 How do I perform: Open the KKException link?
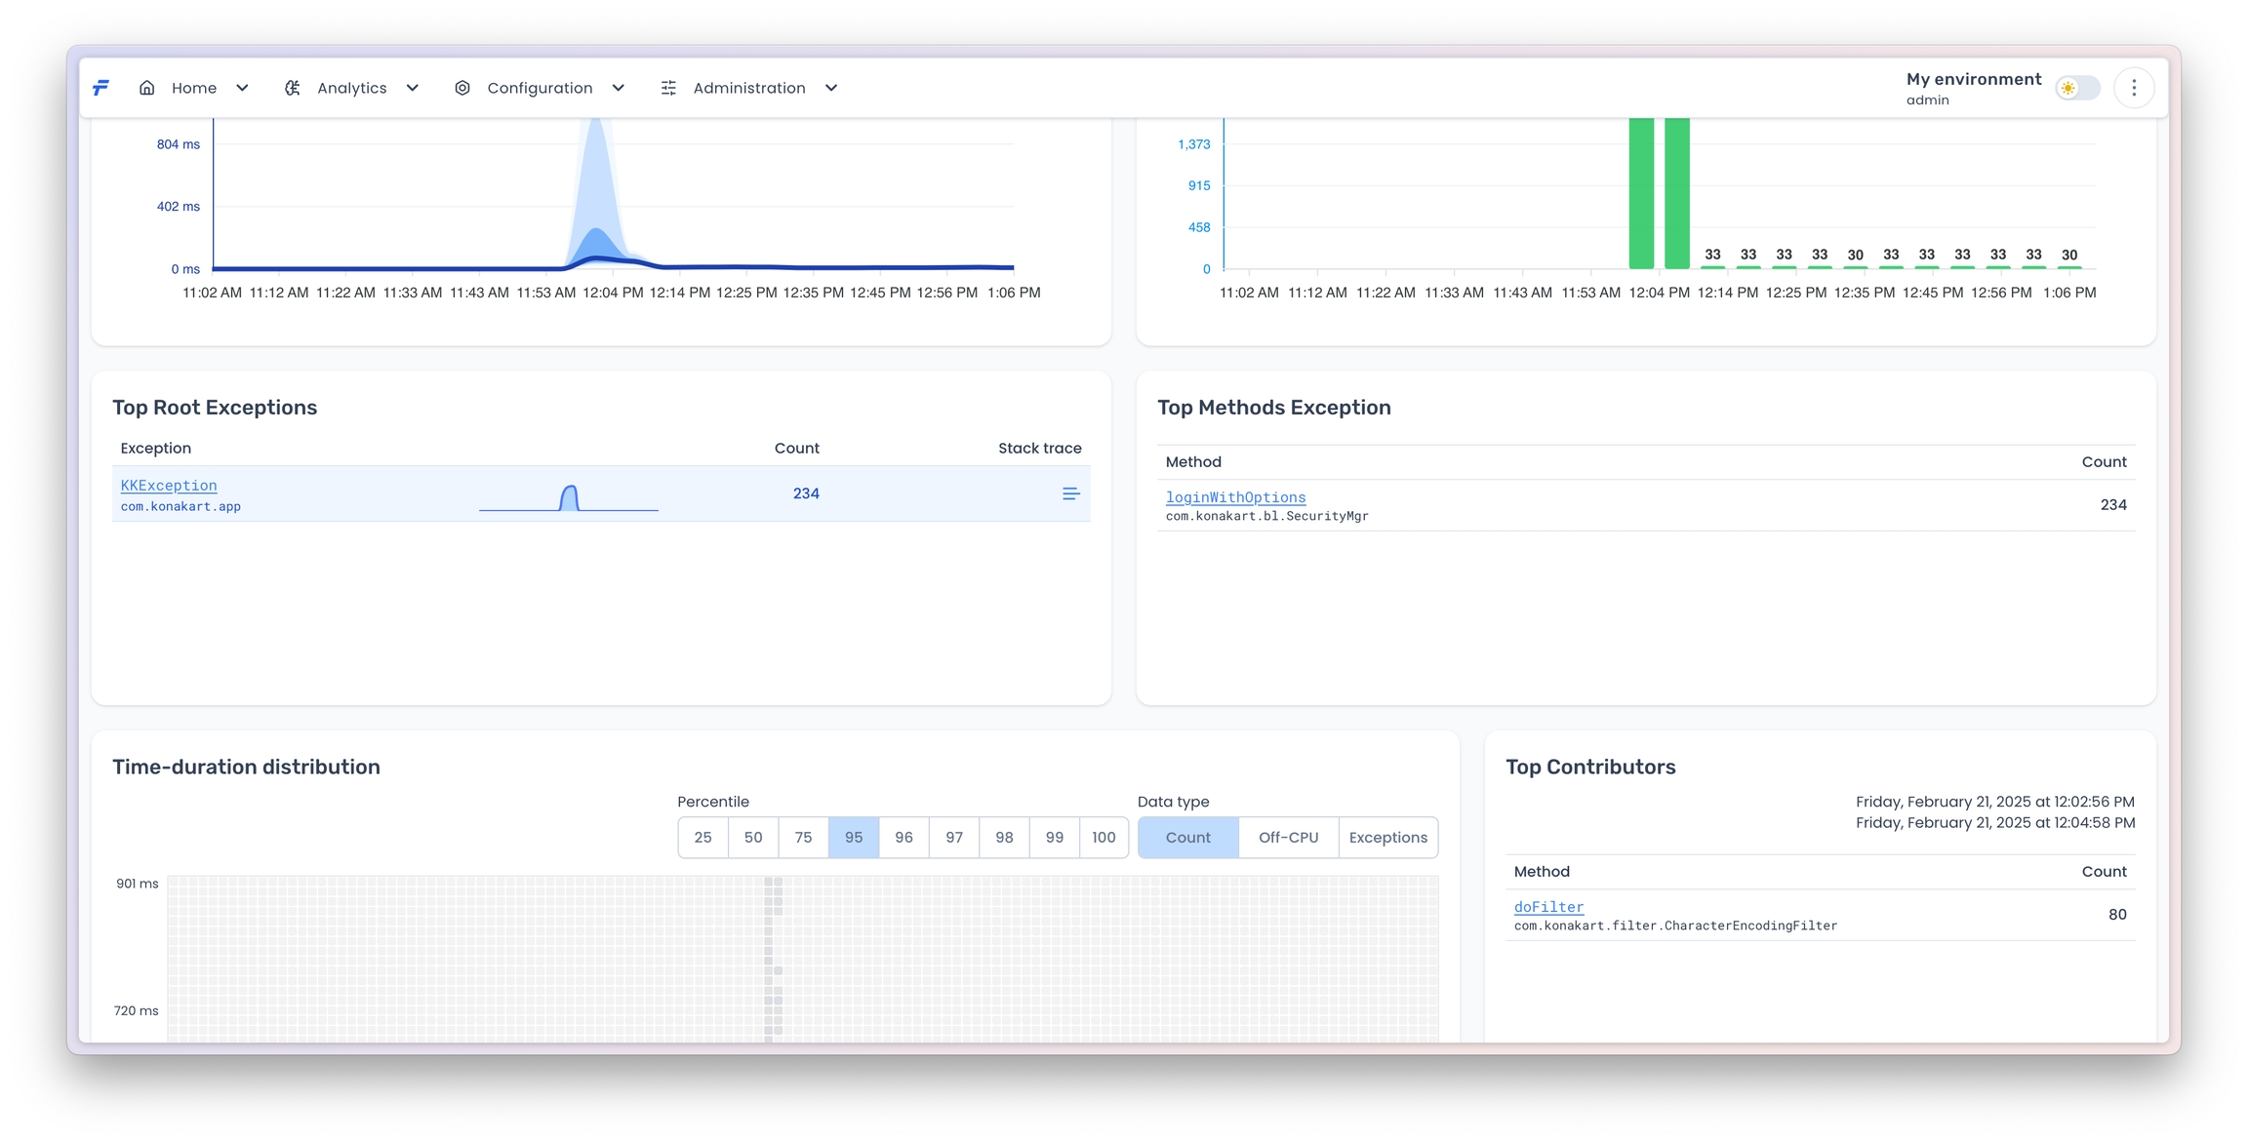[169, 485]
